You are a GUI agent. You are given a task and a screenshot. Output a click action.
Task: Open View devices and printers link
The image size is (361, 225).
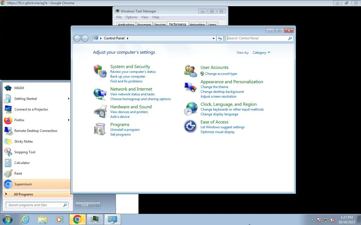click(129, 112)
